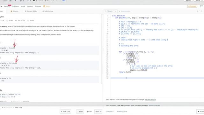Screen dimensions: 204x115
Task: Click the Revert button in the markup toolbar
Action: click(x=188, y=1)
